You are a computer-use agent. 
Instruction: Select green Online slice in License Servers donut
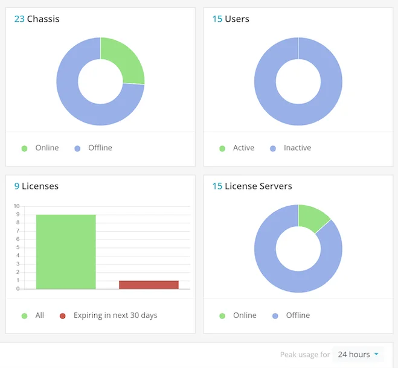312,218
